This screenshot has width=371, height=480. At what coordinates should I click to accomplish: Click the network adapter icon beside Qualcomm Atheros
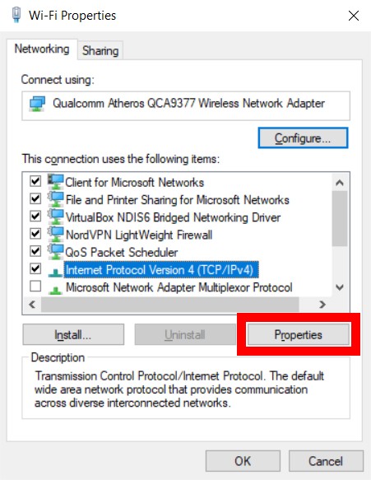[x=37, y=104]
